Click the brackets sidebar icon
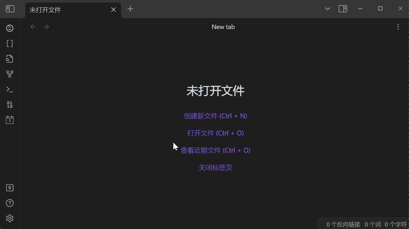The image size is (409, 229). [10, 43]
